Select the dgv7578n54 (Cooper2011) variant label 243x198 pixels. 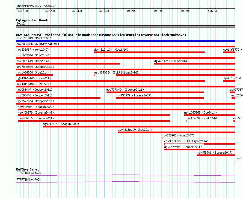[125, 90]
